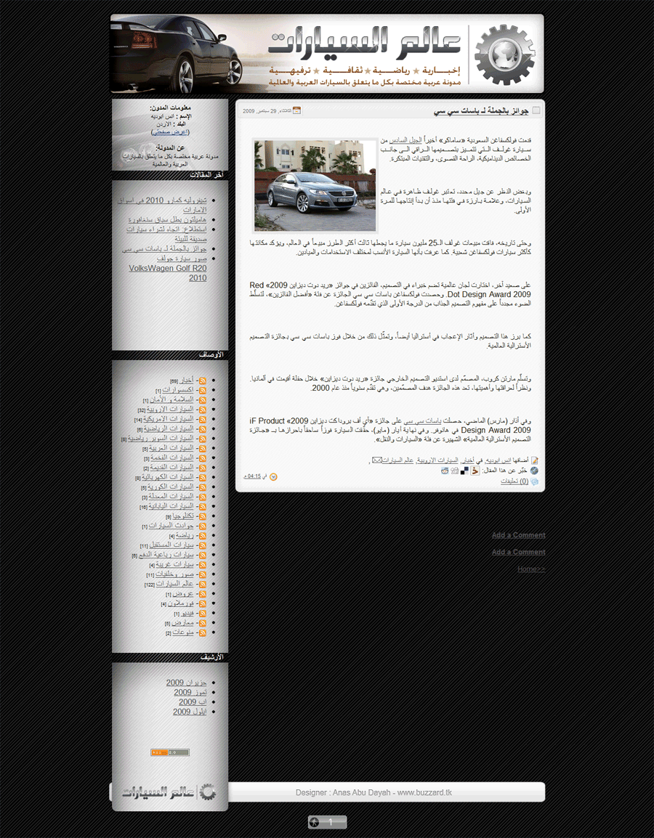This screenshot has width=654, height=838.
Task: Open the تموز 2009 archive
Action: pos(190,692)
